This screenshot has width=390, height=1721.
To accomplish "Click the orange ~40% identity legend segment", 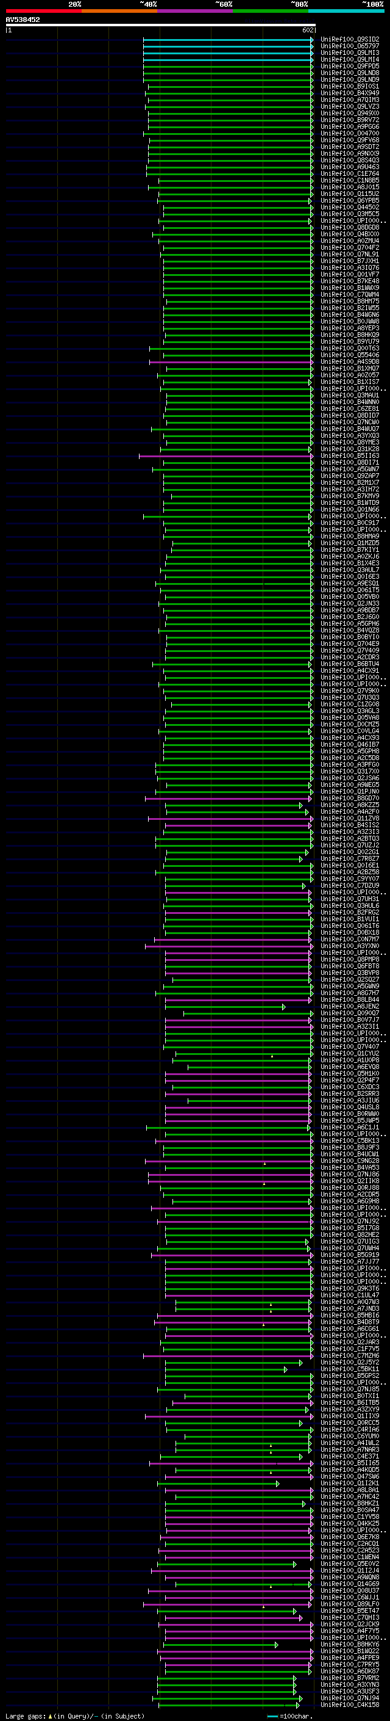I will (119, 11).
